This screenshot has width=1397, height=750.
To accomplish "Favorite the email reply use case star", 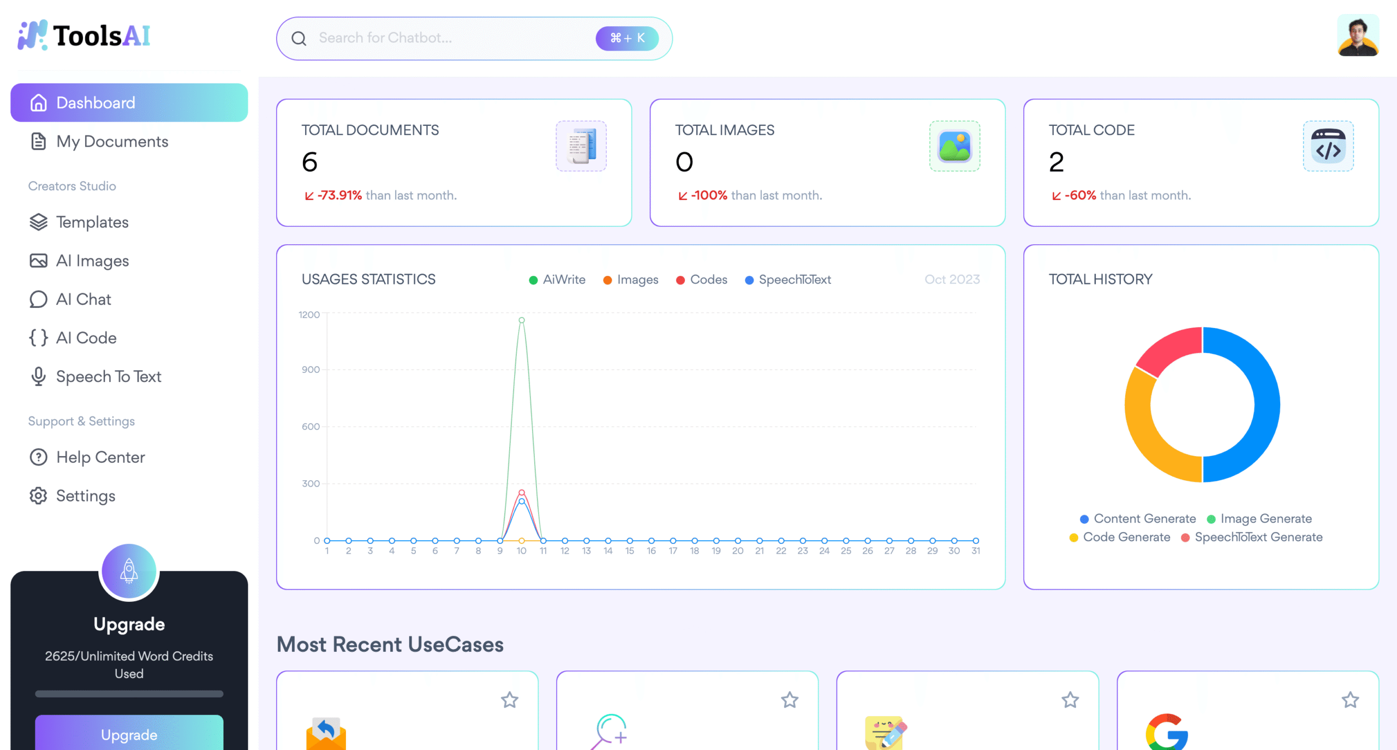I will pos(510,699).
